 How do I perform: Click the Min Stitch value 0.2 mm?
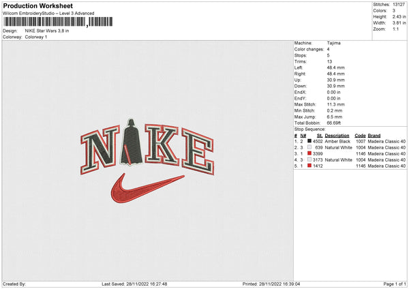tap(335, 110)
